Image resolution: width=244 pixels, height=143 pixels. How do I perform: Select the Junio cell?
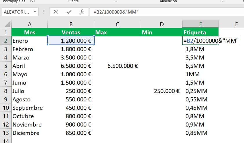tap(30, 83)
